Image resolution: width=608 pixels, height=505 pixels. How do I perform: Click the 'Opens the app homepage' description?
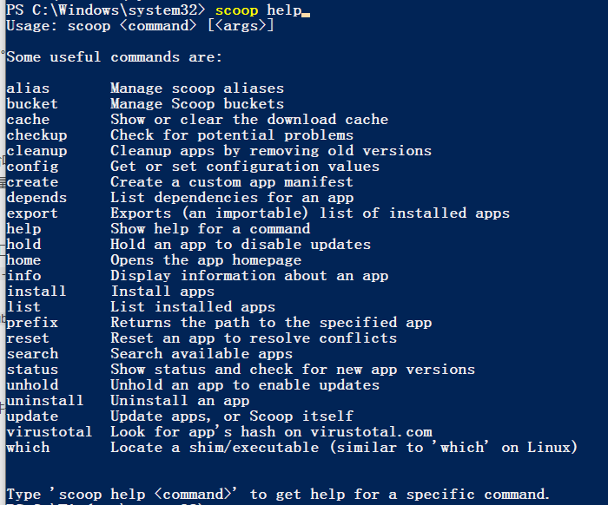(206, 260)
